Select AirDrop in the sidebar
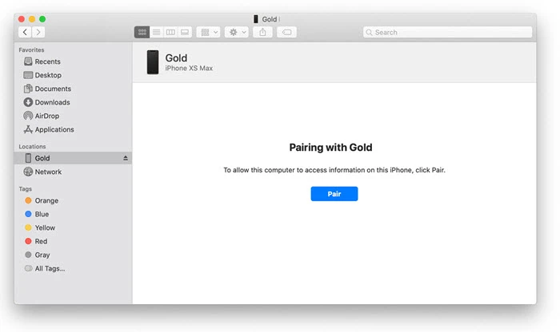 coord(47,116)
